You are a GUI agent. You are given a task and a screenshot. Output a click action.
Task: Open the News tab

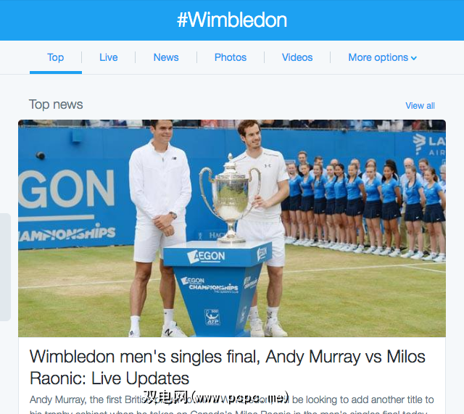tap(166, 57)
